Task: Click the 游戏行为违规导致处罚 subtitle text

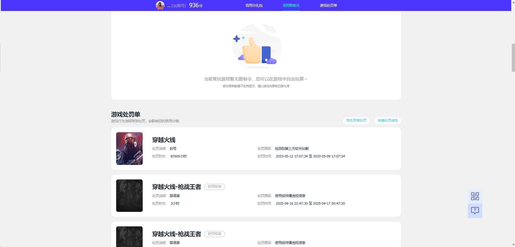Action: [x=145, y=121]
